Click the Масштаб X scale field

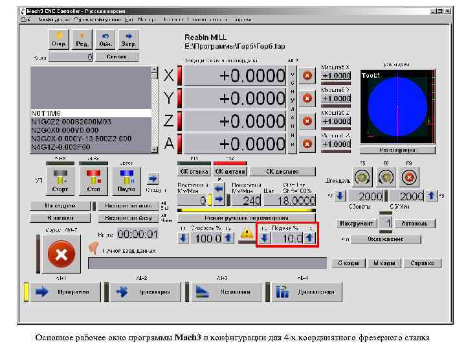(x=336, y=76)
